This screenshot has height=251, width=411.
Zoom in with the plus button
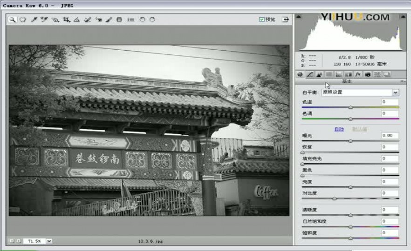pyautogui.click(x=19, y=241)
